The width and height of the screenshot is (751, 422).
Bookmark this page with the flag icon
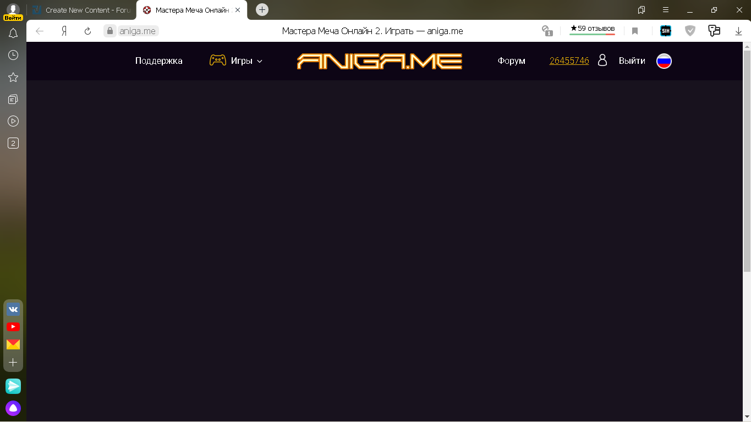635,31
